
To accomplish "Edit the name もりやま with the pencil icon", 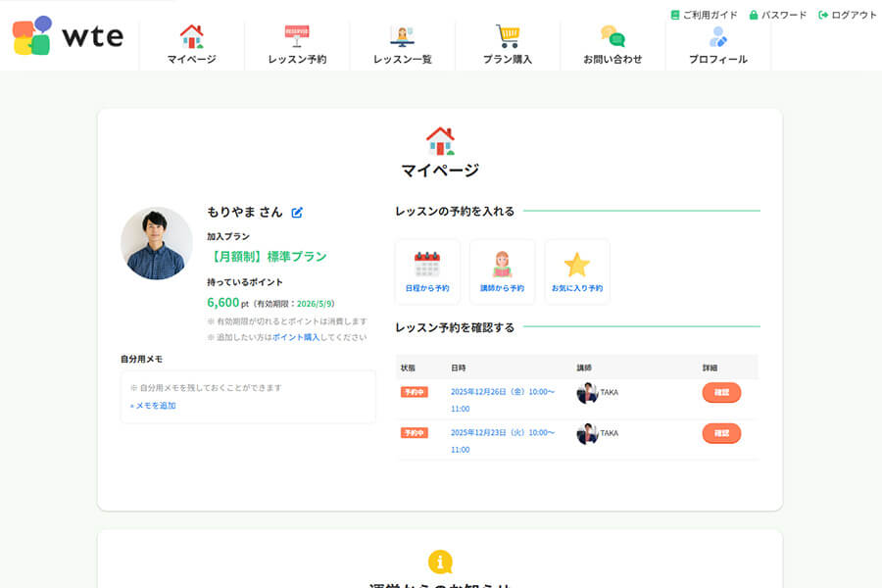I will point(297,212).
